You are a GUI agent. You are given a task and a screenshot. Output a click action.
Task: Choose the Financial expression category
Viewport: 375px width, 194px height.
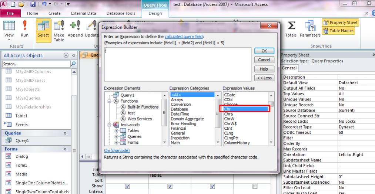click(x=178, y=128)
